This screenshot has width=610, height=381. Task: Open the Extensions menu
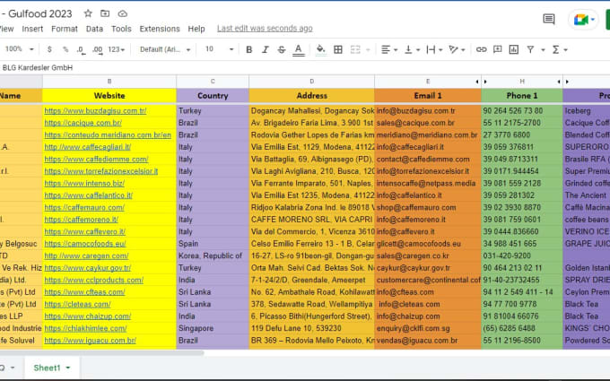160,29
